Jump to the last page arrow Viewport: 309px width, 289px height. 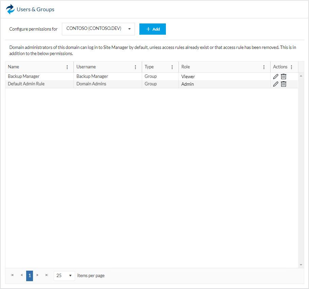(47, 275)
